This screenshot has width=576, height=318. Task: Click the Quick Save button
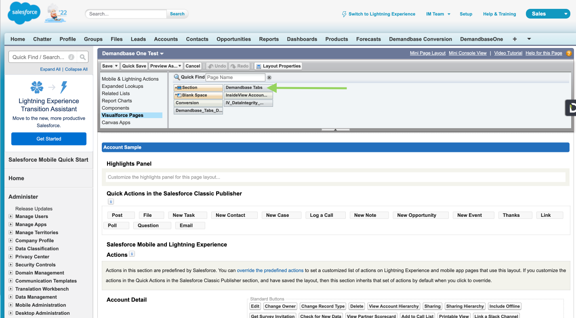click(134, 66)
